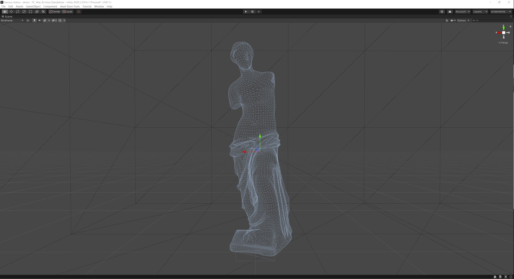Expand the grid axis dropdown arrow
Image resolution: width=514 pixels, height=279 pixels.
coord(64,21)
